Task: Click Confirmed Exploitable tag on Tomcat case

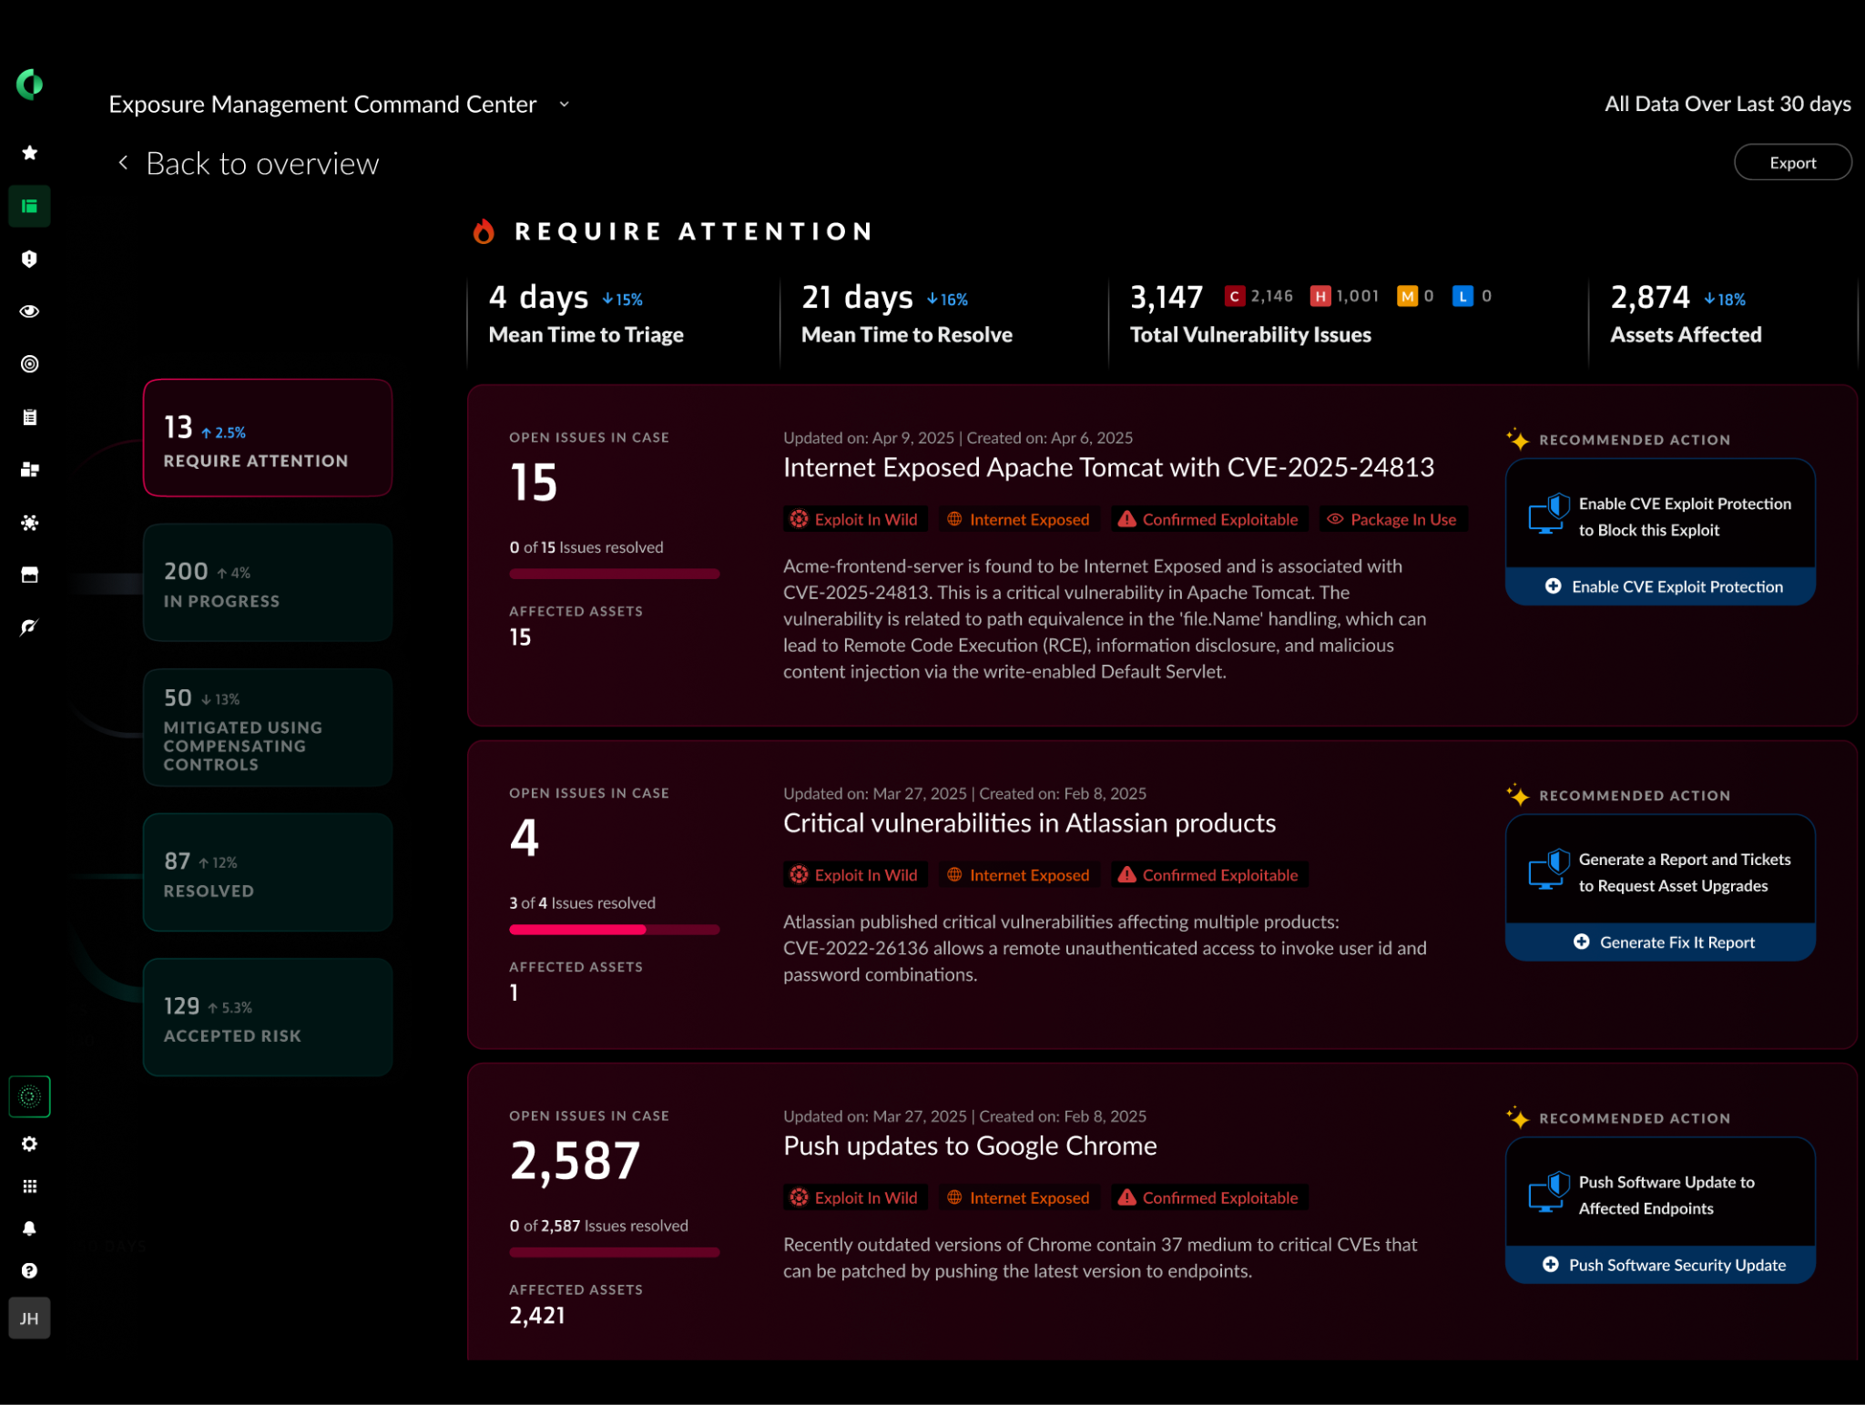Action: pyautogui.click(x=1209, y=520)
